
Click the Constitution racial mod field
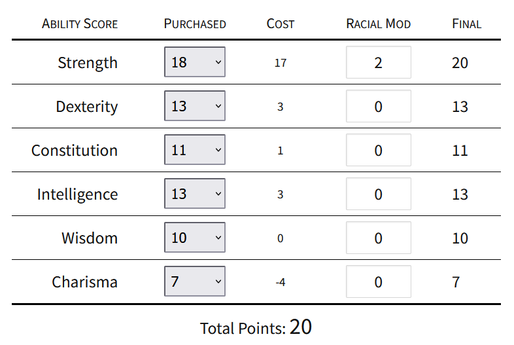click(x=378, y=151)
